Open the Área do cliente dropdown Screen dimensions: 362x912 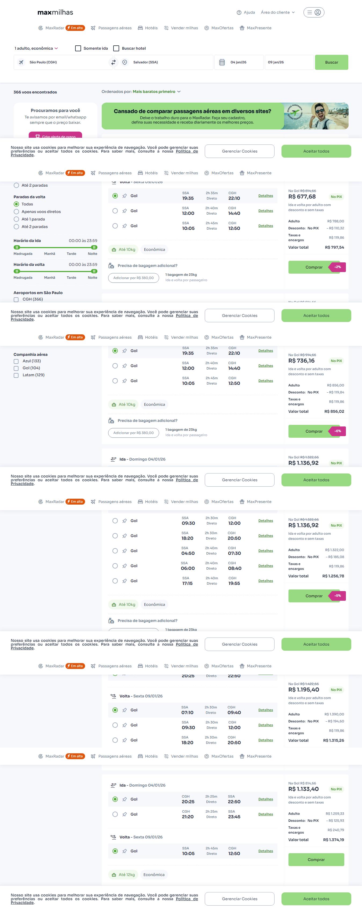click(x=277, y=12)
